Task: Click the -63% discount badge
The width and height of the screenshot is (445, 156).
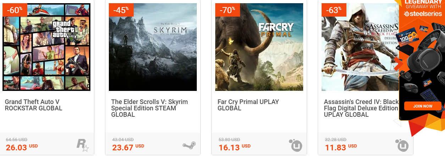Action: (x=334, y=10)
